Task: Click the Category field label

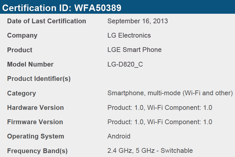Action: point(21,93)
